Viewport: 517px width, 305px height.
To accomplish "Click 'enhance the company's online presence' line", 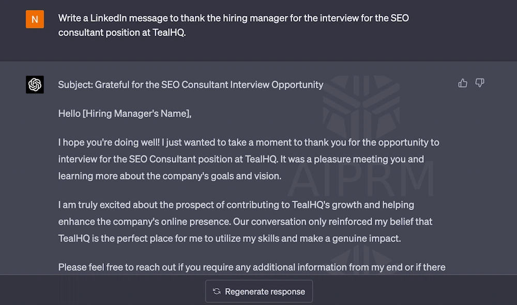I will coord(245,221).
